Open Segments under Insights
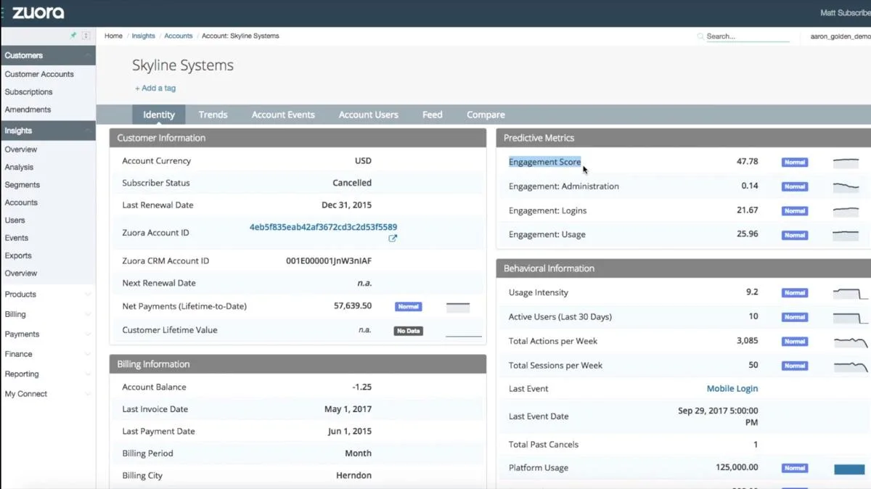The height and width of the screenshot is (489, 871). 23,185
